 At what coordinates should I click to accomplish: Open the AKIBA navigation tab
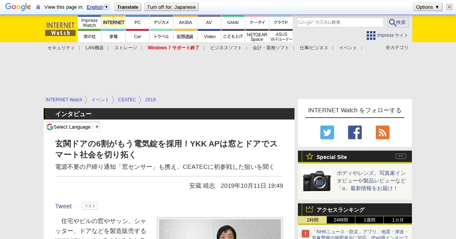[x=185, y=22]
